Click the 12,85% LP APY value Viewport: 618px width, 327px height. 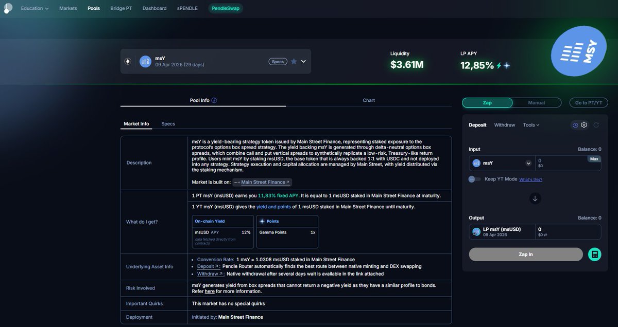[x=477, y=65]
